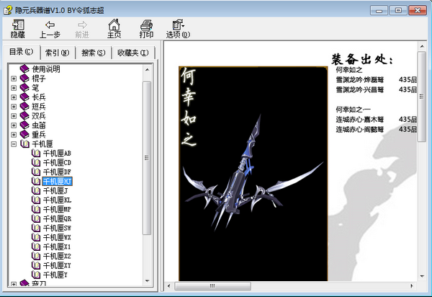This screenshot has height=297, width=432.
Task: Select the 千机匣X1 topic
Action: coord(57,247)
